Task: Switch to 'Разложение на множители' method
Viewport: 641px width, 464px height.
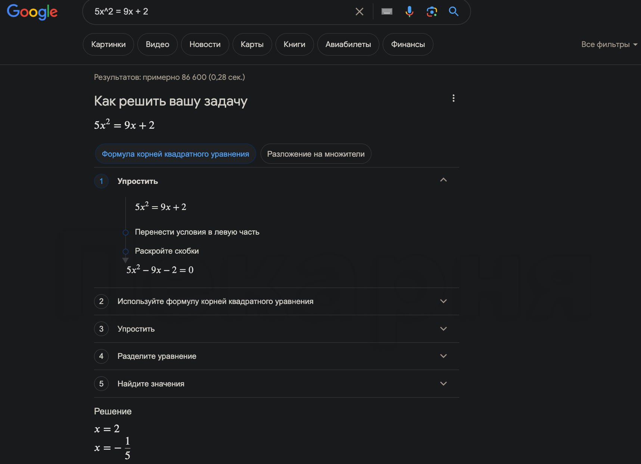Action: pos(315,154)
